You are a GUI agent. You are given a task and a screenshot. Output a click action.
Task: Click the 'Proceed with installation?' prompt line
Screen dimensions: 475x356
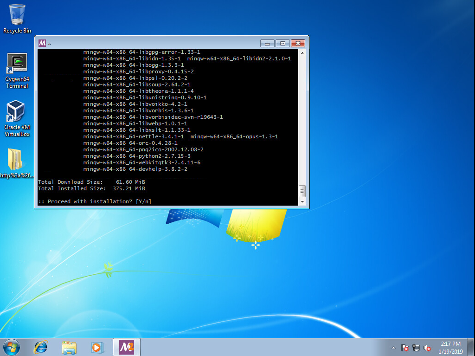(95, 201)
